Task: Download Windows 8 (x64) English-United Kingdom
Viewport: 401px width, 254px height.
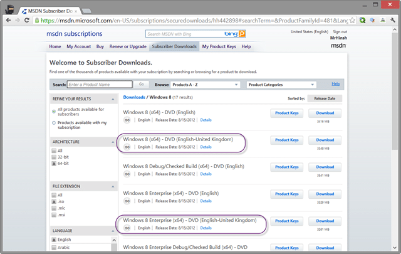Action: (x=325, y=140)
